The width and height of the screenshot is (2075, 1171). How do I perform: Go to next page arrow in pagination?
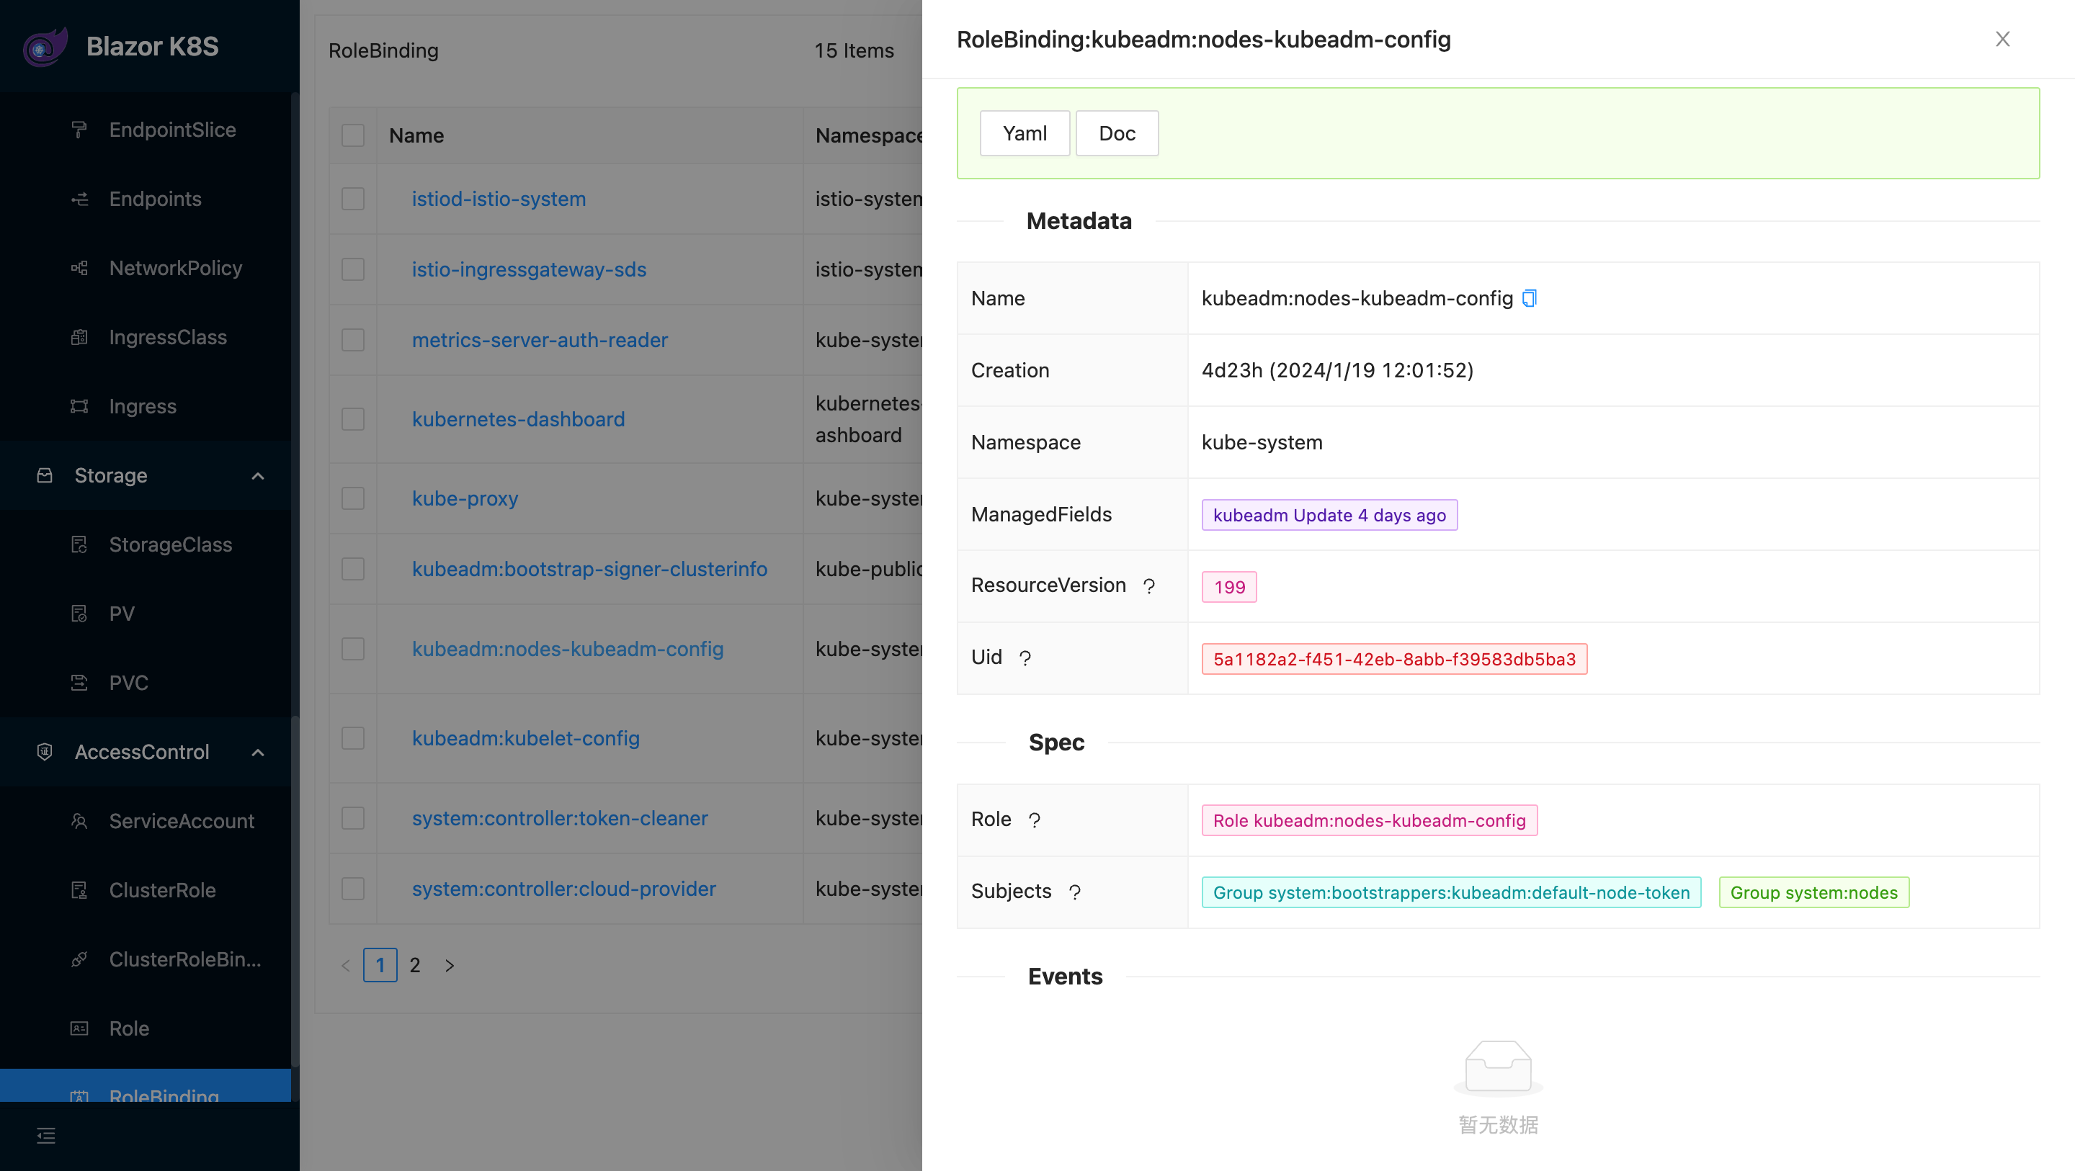tap(450, 965)
